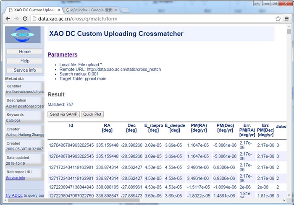294x205 pixels.
Task: Open the Parameters heading link
Action: (62, 54)
